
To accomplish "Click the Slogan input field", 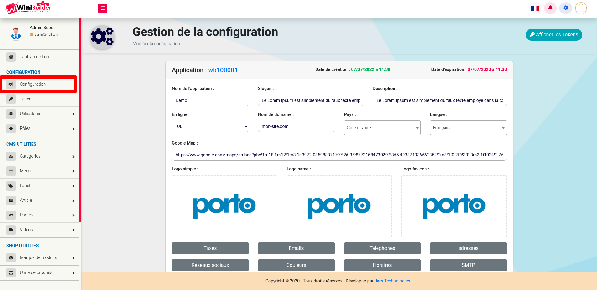I will (311, 100).
